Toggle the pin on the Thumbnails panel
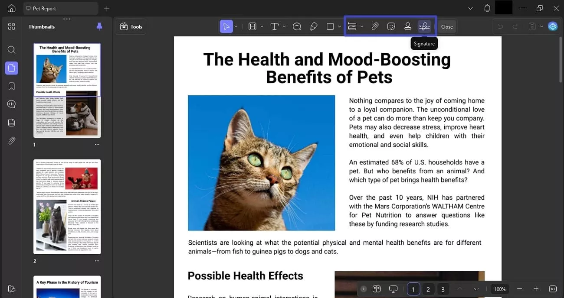 (x=99, y=26)
